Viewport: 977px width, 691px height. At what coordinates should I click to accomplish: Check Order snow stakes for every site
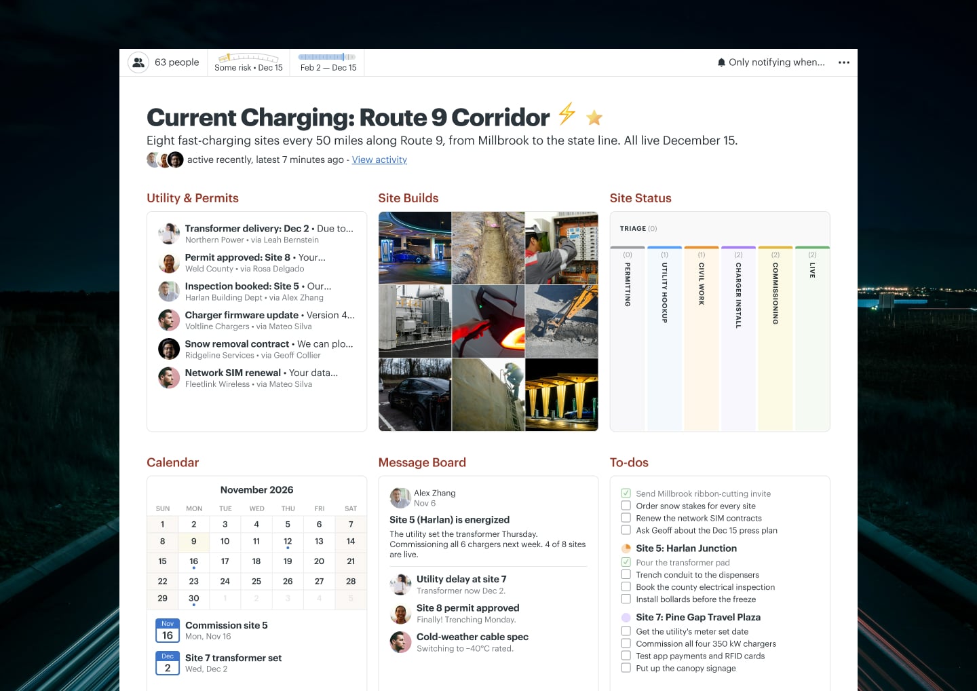pyautogui.click(x=626, y=506)
